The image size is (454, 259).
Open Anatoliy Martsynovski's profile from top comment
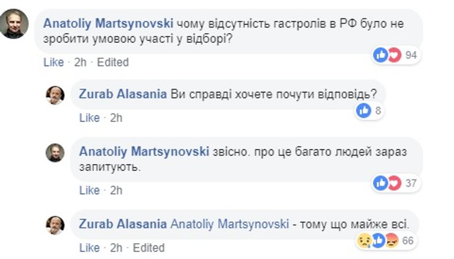pos(109,23)
